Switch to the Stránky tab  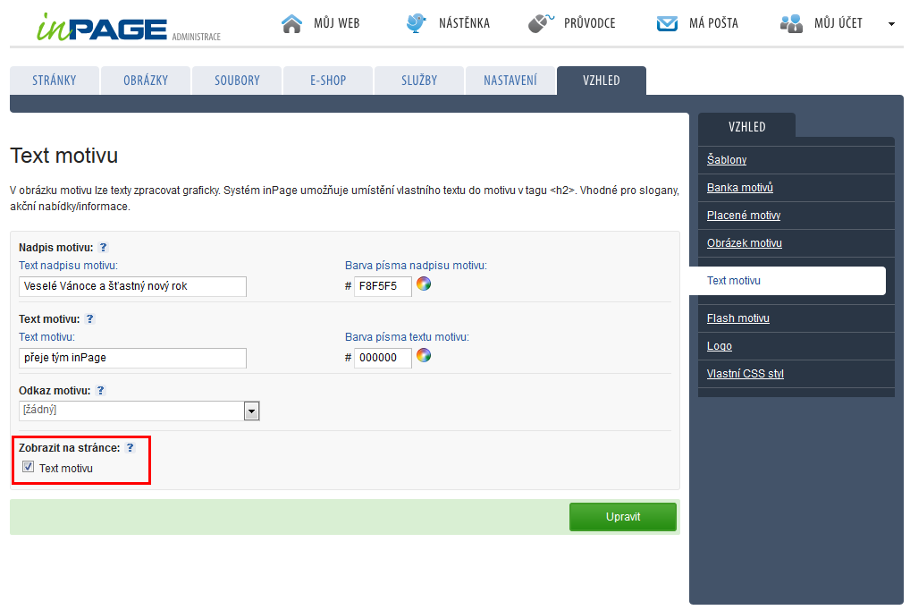(55, 80)
